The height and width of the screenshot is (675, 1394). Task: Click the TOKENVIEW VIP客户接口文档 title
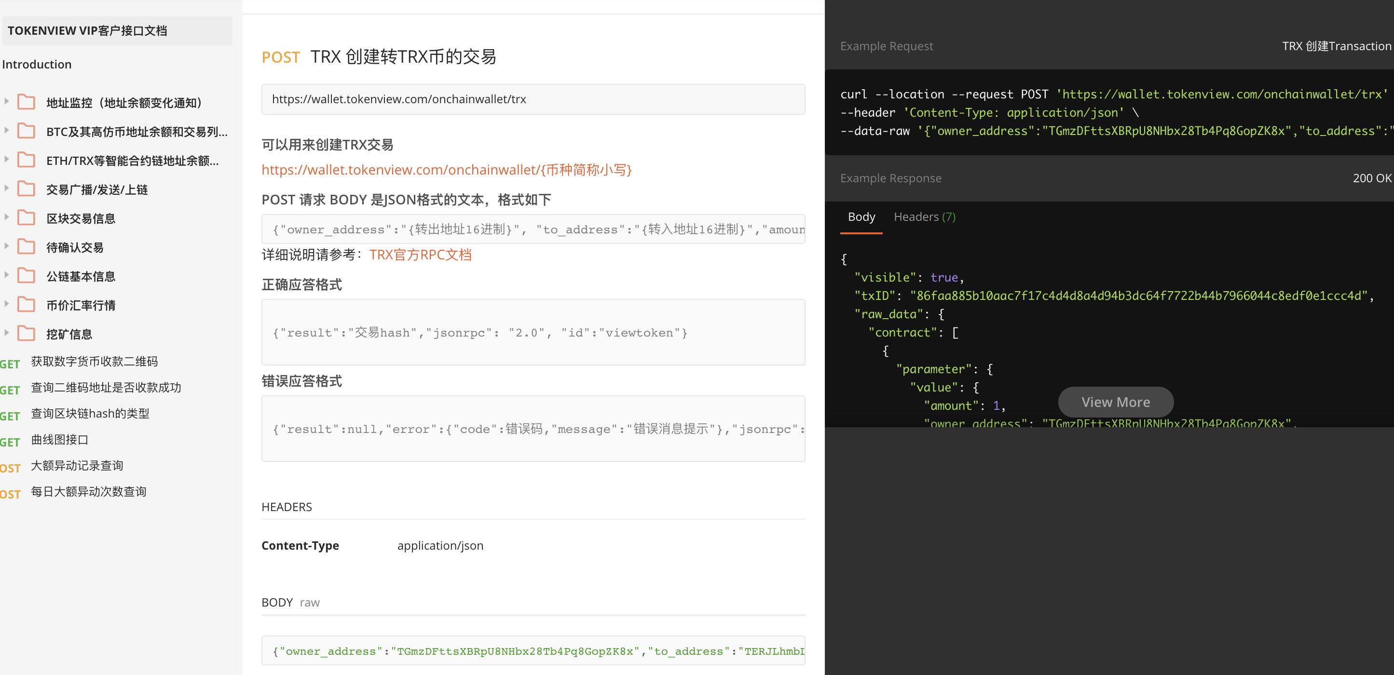[87, 31]
